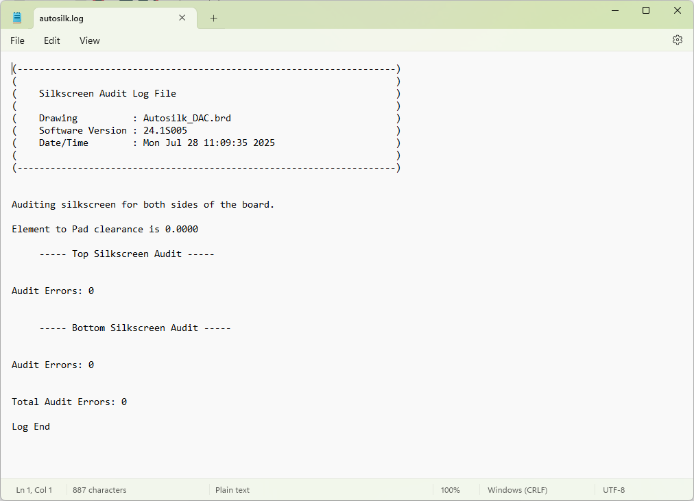Image resolution: width=694 pixels, height=501 pixels.
Task: Open Notepad settings via gear icon
Action: click(x=677, y=40)
